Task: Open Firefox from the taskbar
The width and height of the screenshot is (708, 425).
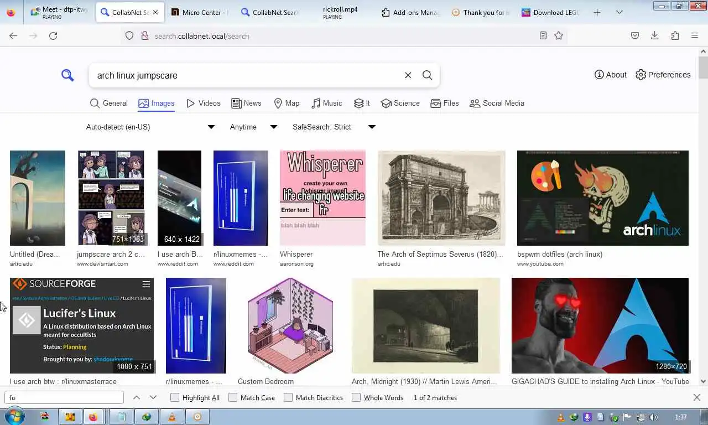Action: (x=93, y=417)
